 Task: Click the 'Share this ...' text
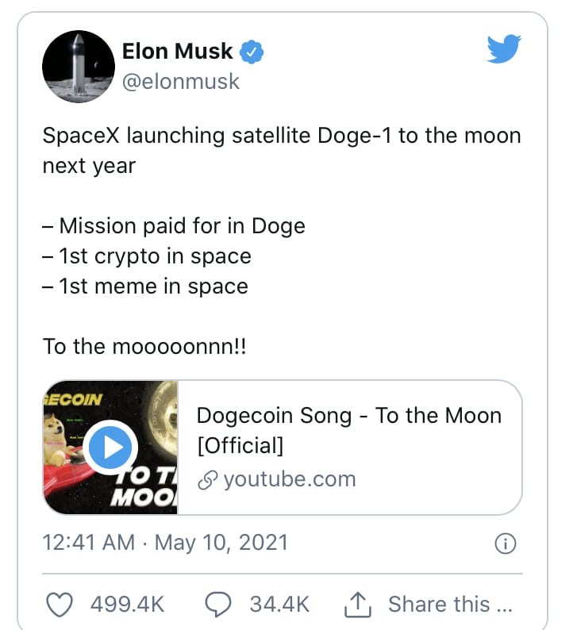[450, 605]
